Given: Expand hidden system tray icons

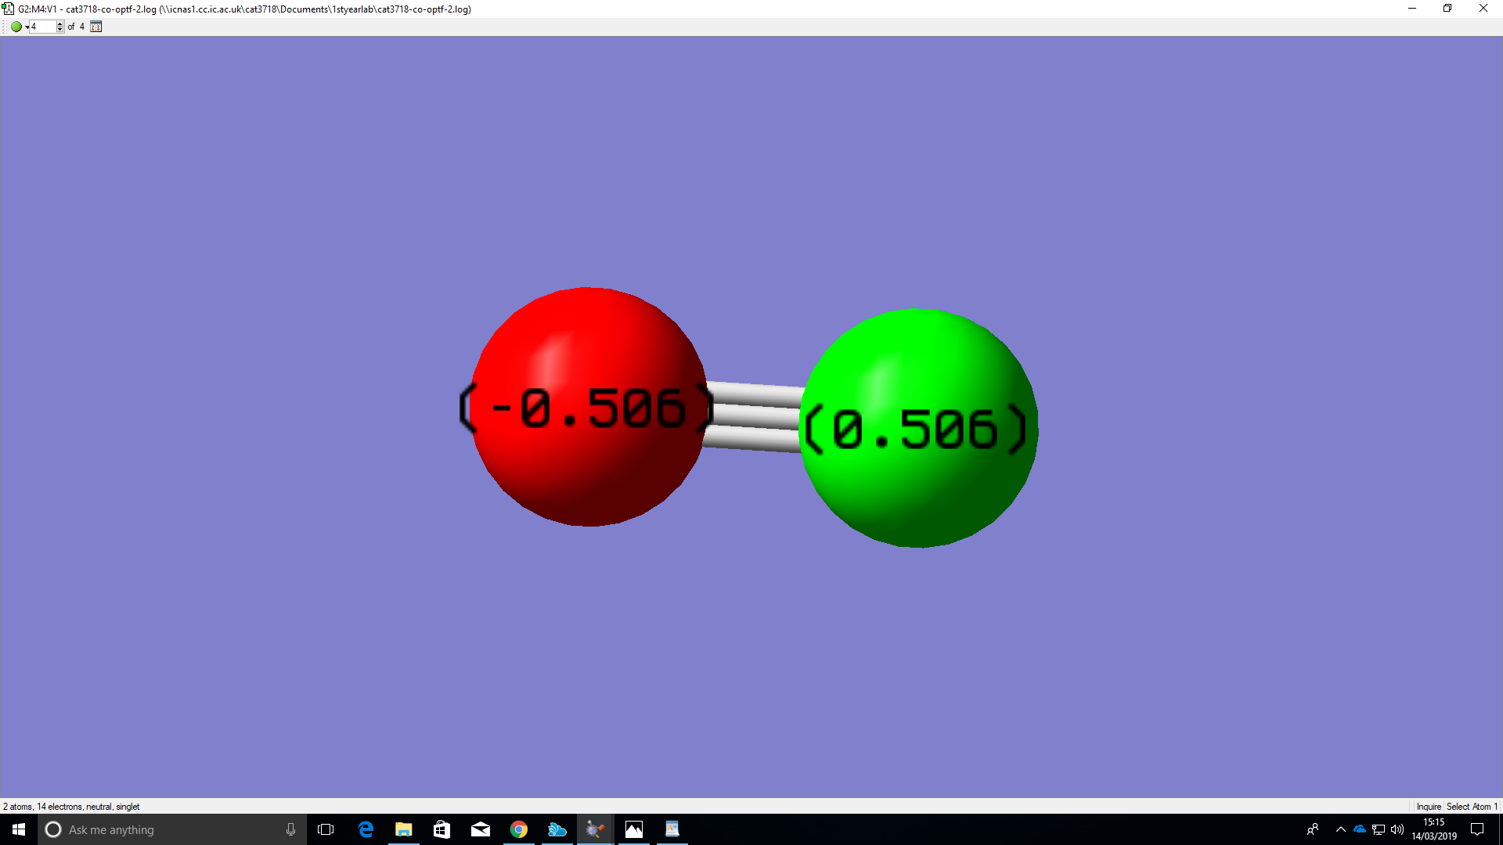Looking at the screenshot, I should click(x=1340, y=829).
